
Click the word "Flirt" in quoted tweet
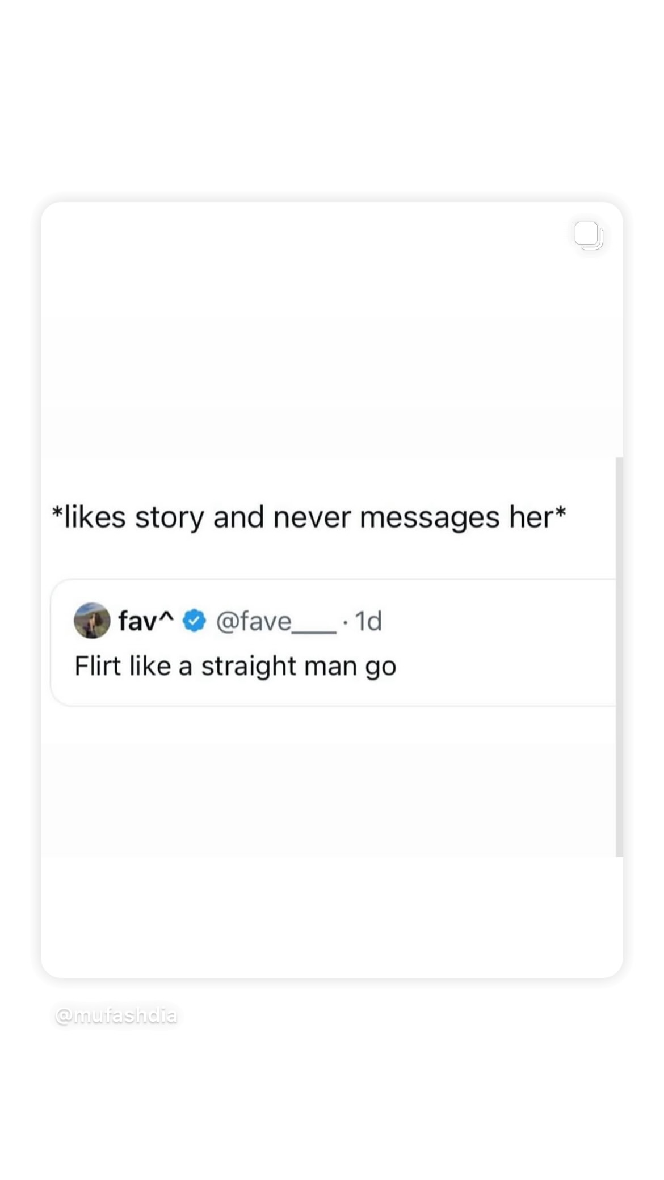pos(98,665)
